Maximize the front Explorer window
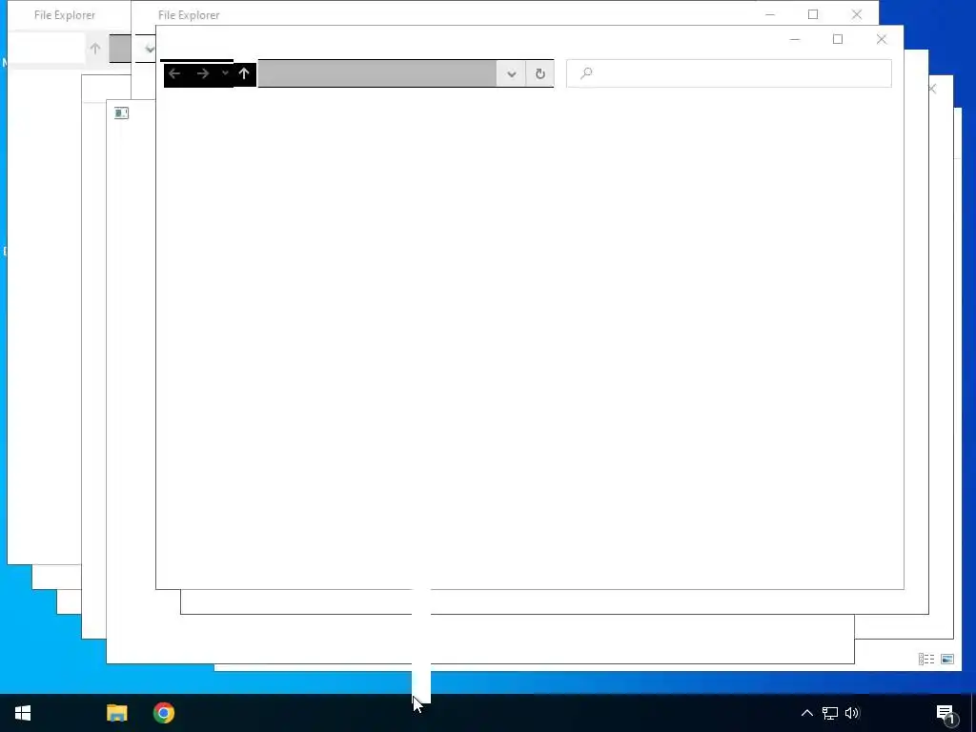The height and width of the screenshot is (732, 976). [x=838, y=39]
